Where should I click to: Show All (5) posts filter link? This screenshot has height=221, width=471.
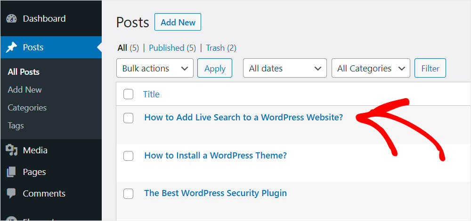click(x=128, y=48)
